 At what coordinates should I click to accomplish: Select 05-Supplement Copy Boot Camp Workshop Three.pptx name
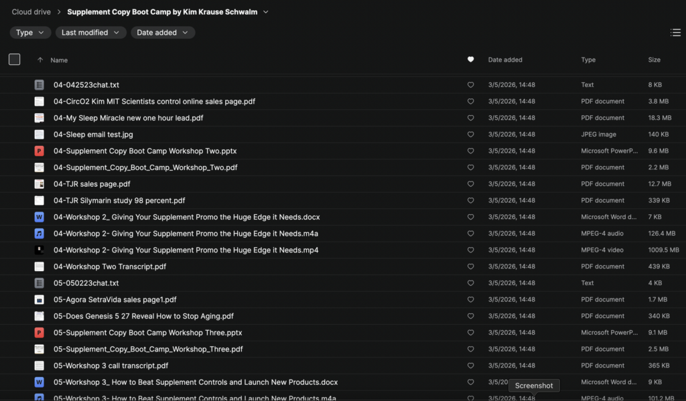coord(148,333)
